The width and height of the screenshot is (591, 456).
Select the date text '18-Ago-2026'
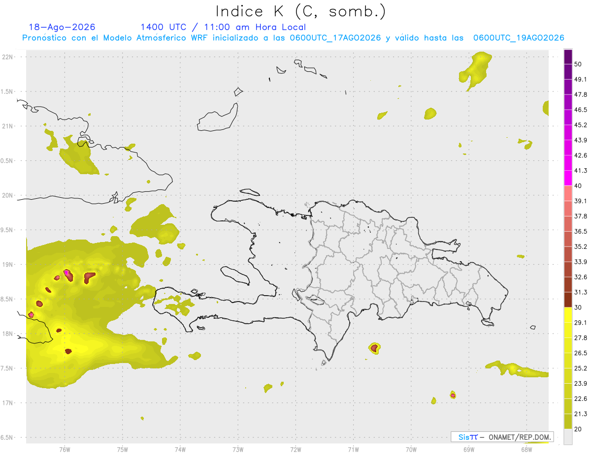pos(62,27)
